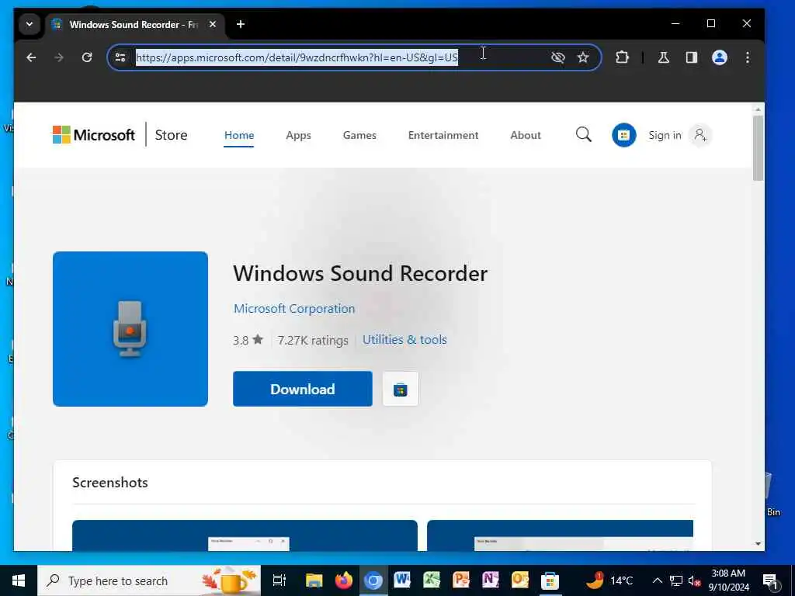Click the Microsoft logo
This screenshot has width=795, height=596.
(x=94, y=135)
